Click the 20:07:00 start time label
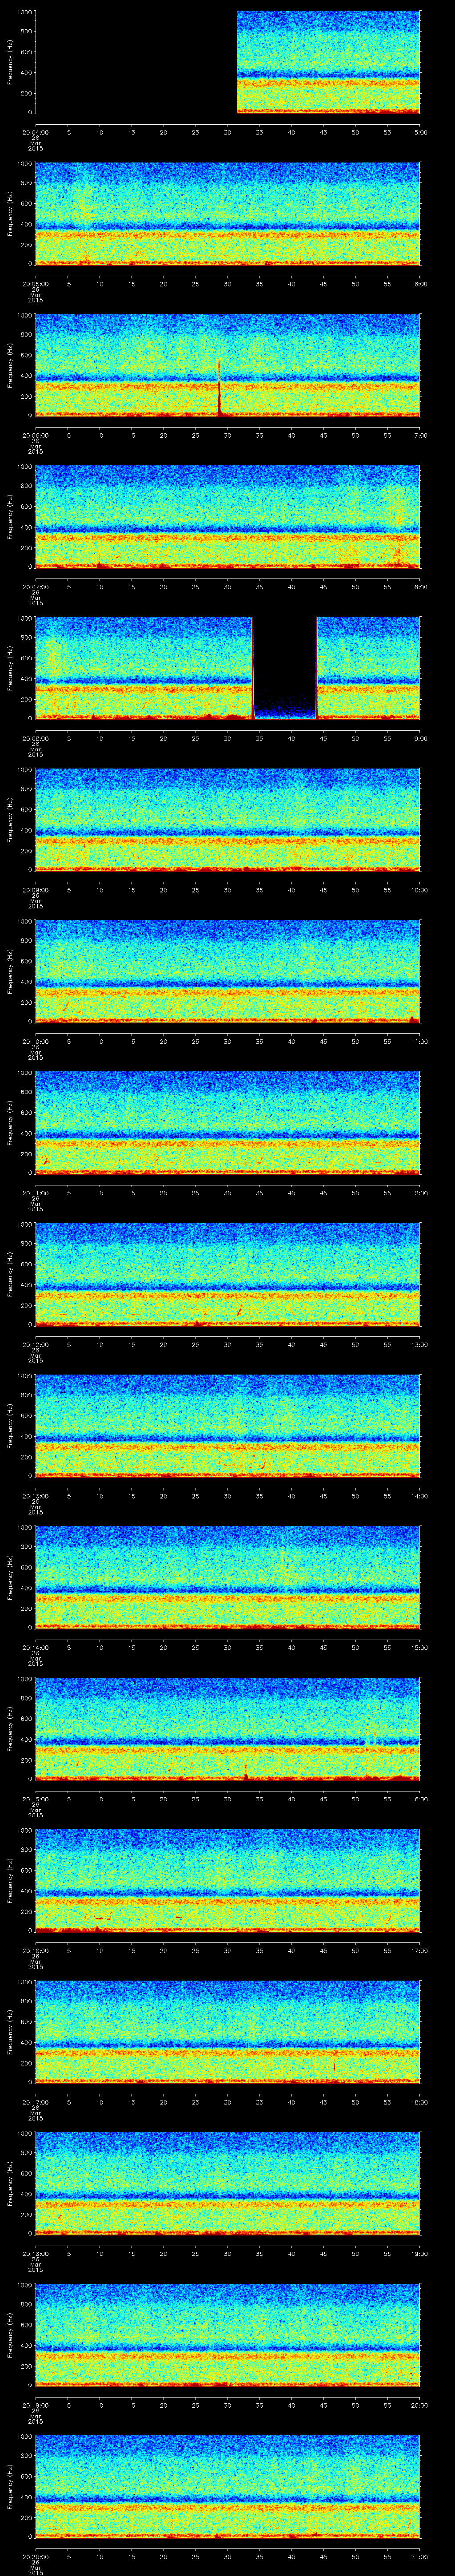Viewport: 455px width, 2576px height. coord(35,587)
